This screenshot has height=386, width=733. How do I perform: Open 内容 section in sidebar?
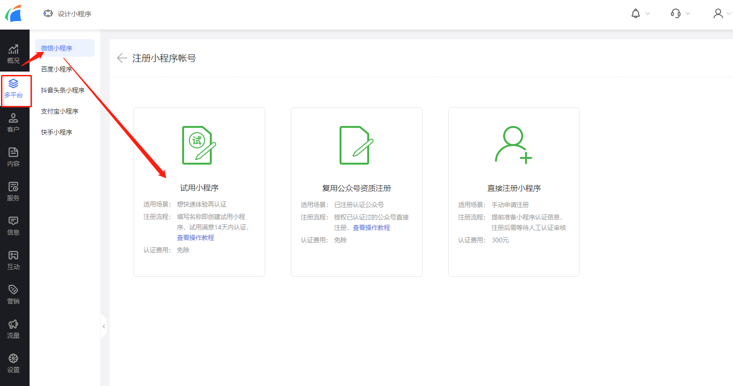13,157
